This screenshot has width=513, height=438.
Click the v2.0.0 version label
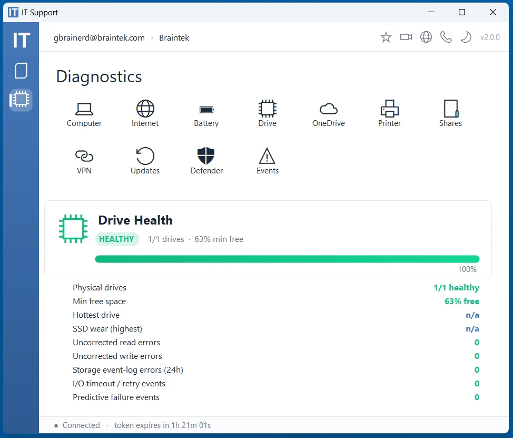point(490,37)
